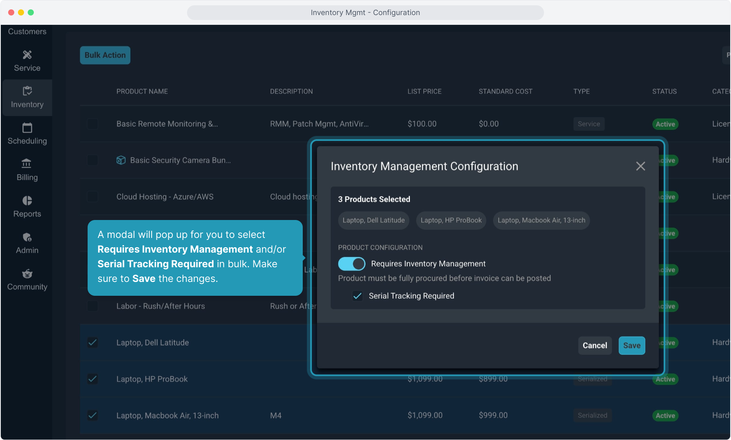
Task: Click the Customers sidebar menu item
Action: [27, 32]
